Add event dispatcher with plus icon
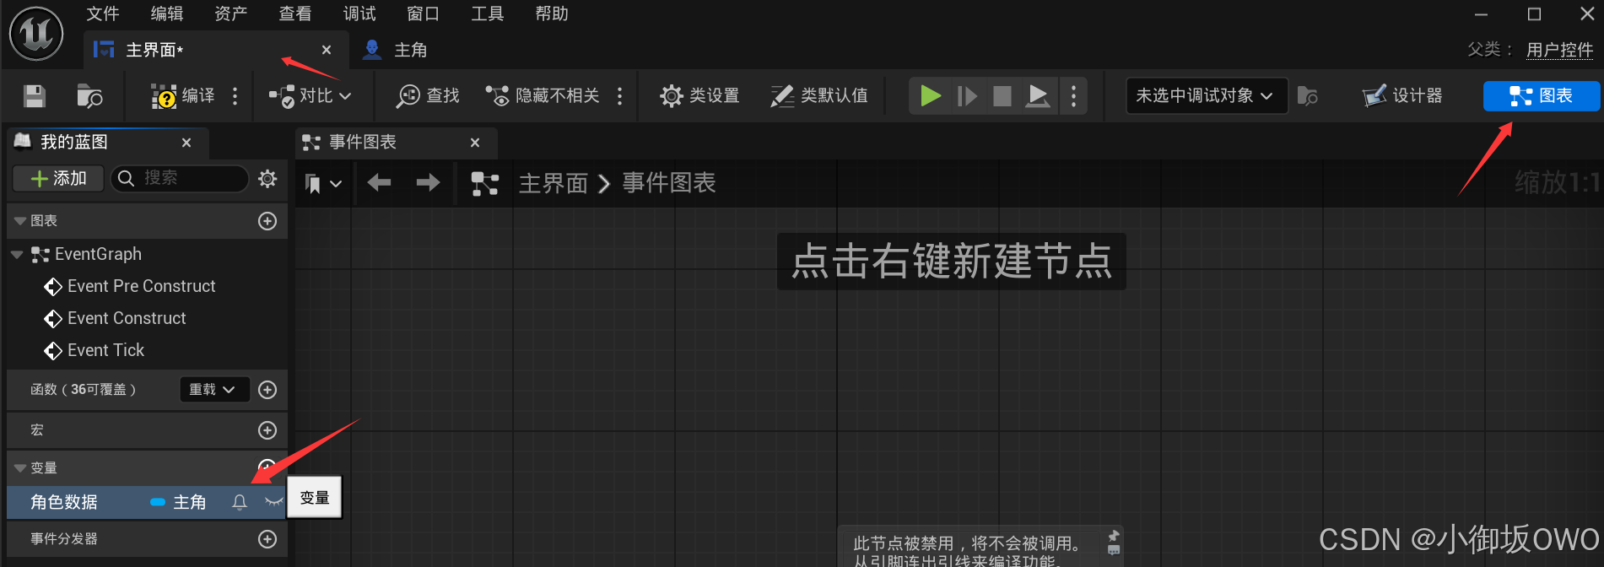 tap(267, 539)
